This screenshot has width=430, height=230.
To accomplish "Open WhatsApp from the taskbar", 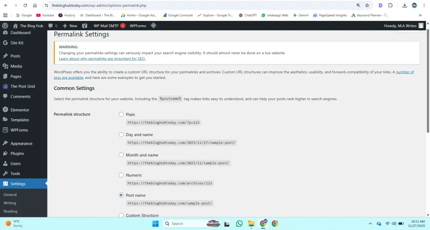I will coord(239,224).
